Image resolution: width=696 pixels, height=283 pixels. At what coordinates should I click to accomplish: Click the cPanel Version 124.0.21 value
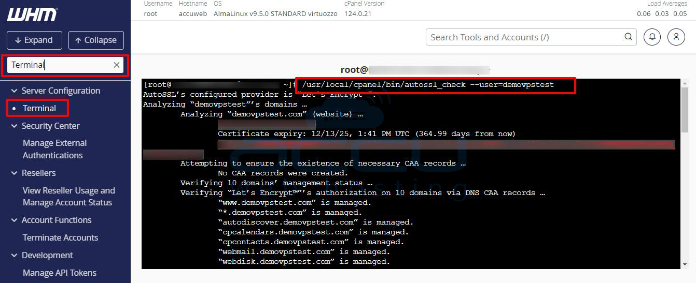tap(358, 13)
